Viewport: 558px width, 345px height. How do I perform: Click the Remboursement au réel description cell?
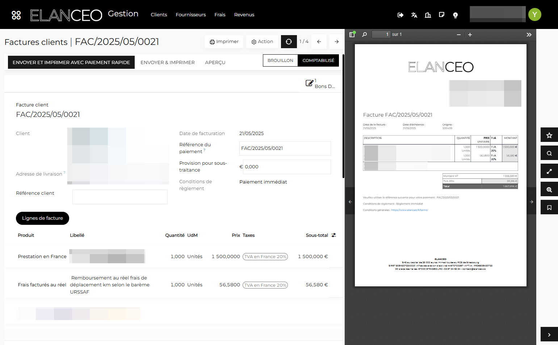tap(110, 285)
